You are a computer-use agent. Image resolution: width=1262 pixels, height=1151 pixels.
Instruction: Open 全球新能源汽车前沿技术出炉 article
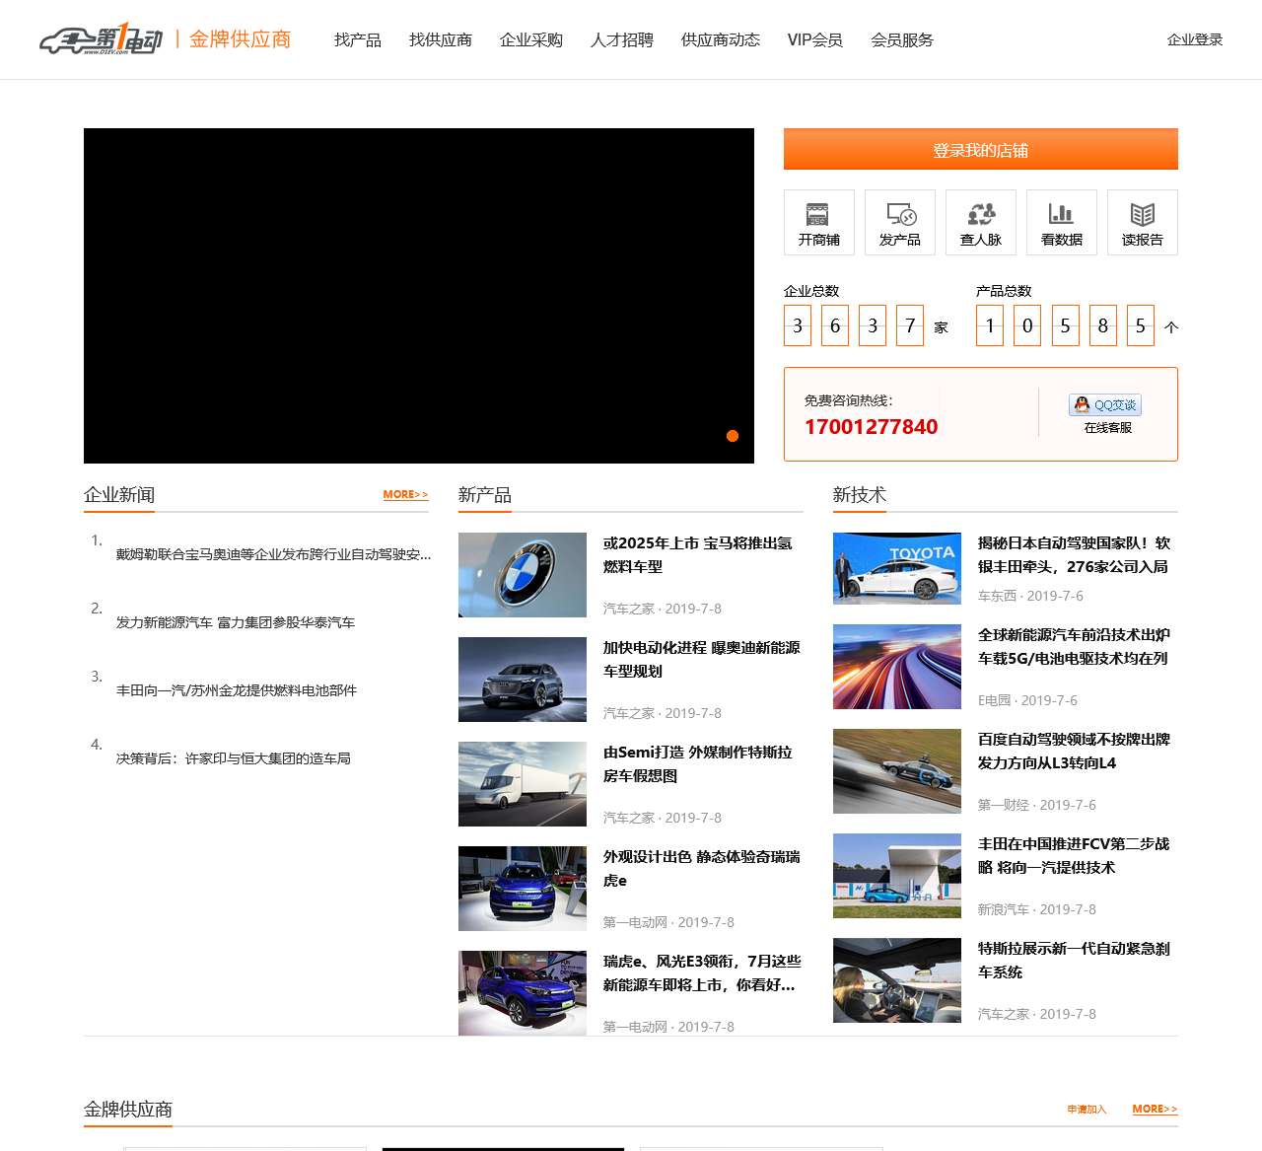click(x=1075, y=647)
